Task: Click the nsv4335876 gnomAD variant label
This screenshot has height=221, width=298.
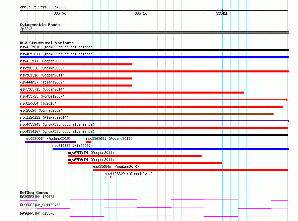Action: pos(57,47)
